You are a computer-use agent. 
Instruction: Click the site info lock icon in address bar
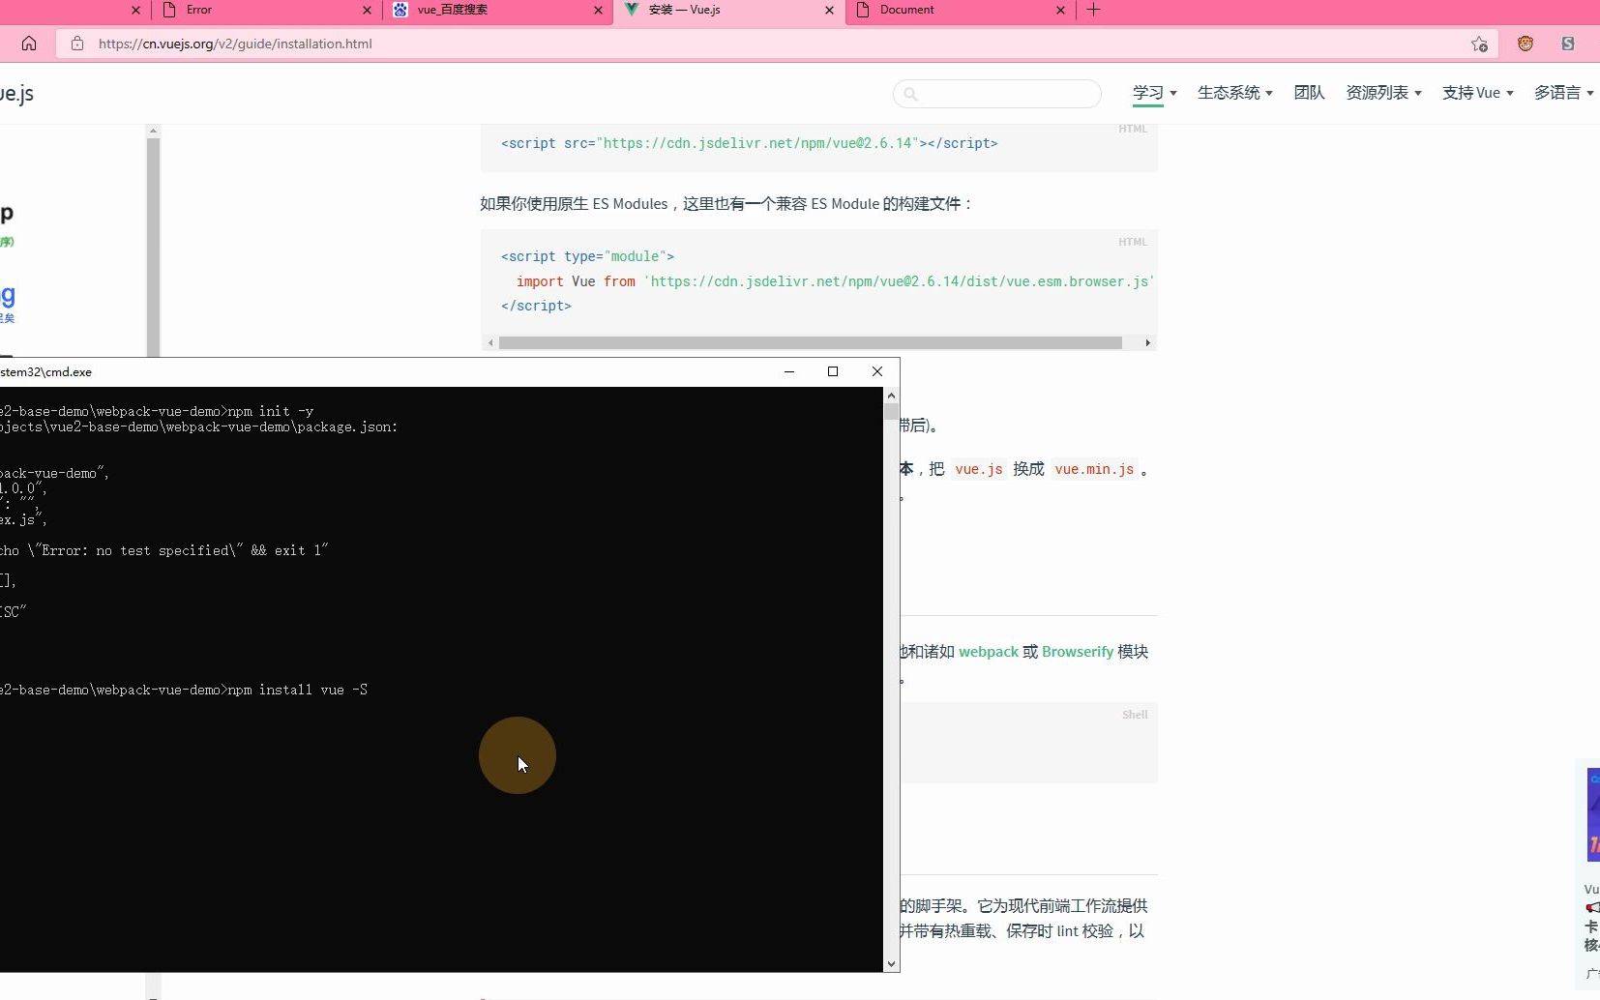[77, 44]
